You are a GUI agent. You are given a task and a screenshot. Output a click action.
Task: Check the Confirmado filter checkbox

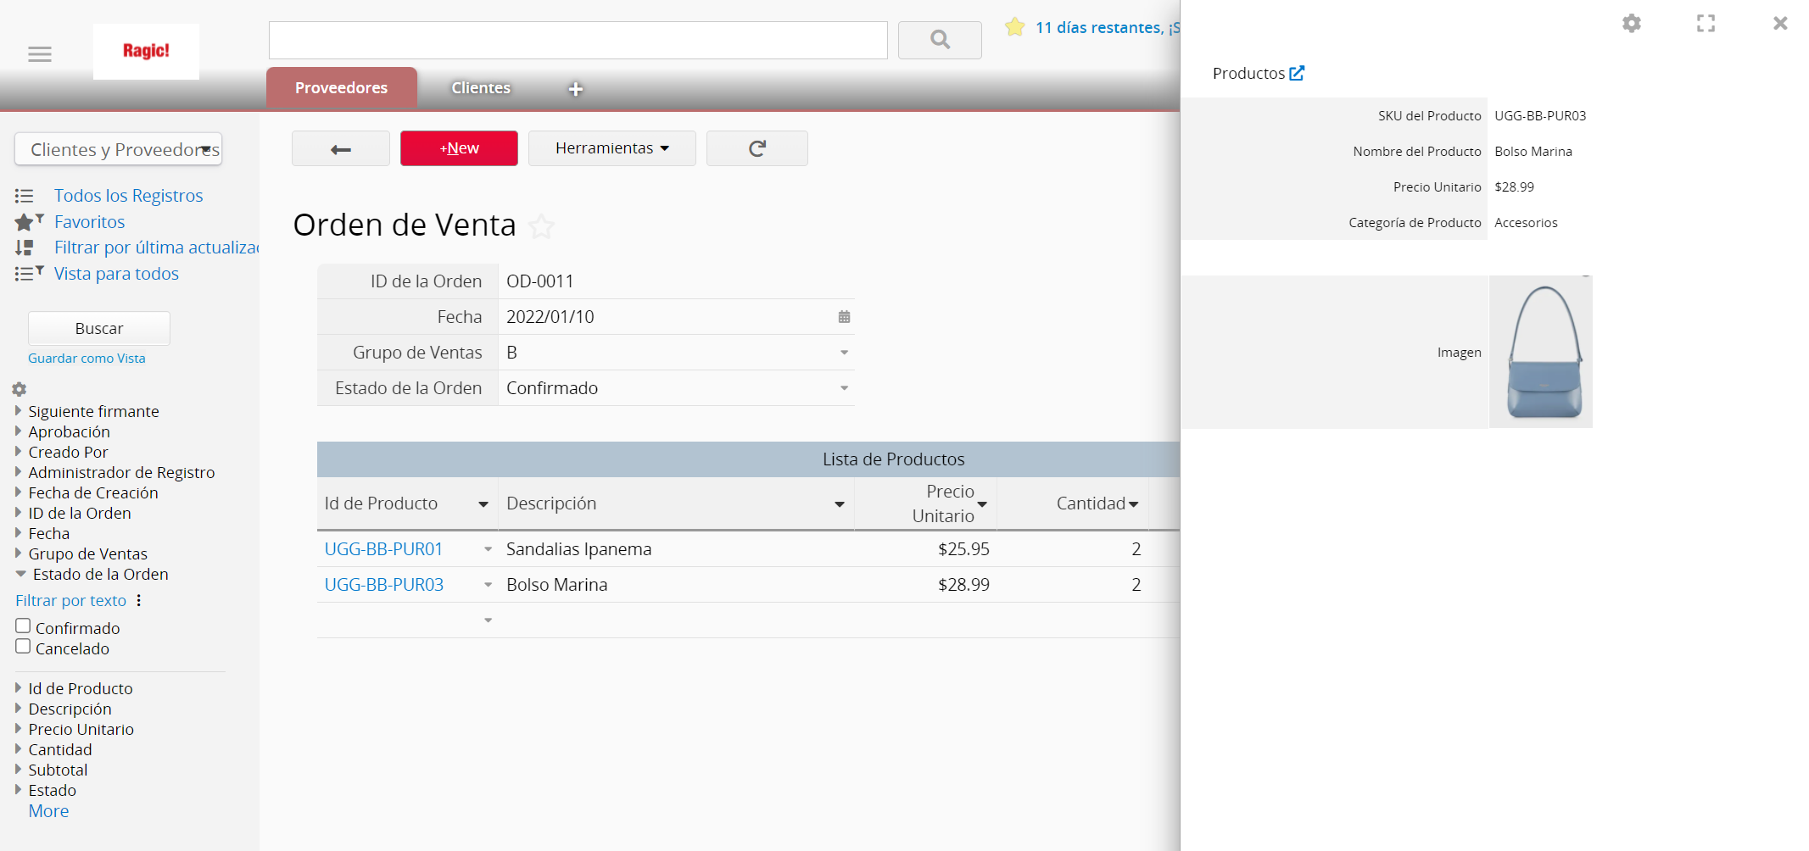click(24, 626)
